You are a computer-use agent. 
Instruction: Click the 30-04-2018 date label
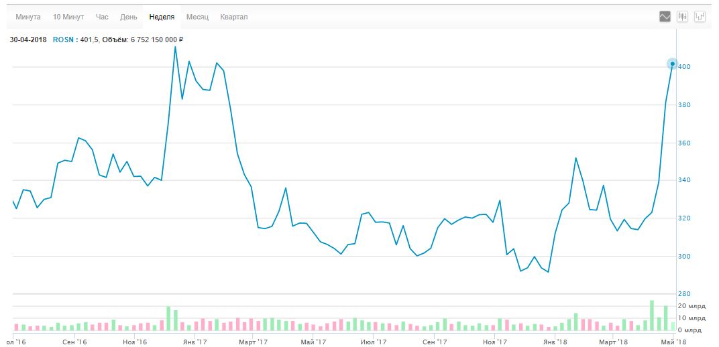click(27, 40)
